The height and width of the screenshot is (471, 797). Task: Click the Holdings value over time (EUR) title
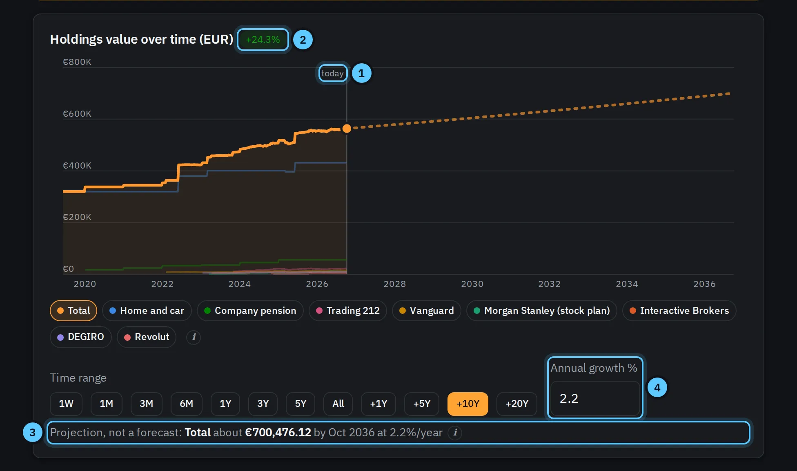pyautogui.click(x=142, y=40)
